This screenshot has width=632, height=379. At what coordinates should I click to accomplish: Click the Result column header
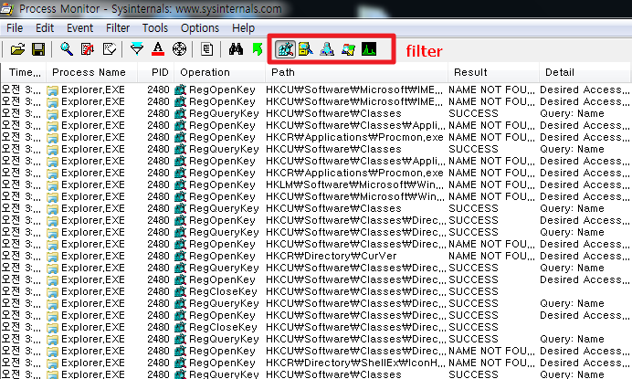pyautogui.click(x=493, y=72)
